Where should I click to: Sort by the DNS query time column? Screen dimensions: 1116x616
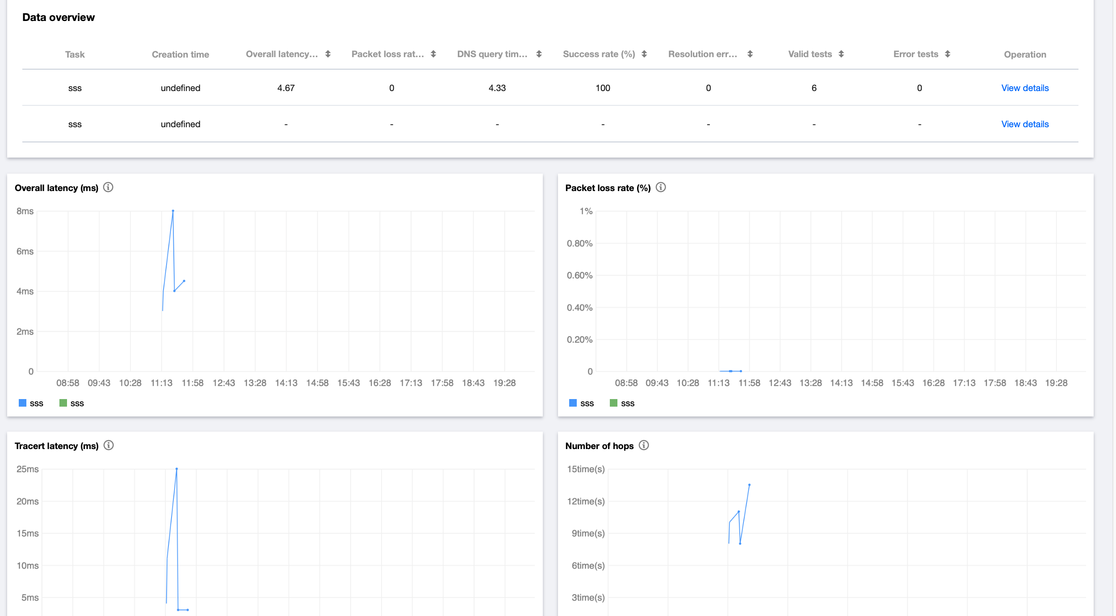pos(539,54)
